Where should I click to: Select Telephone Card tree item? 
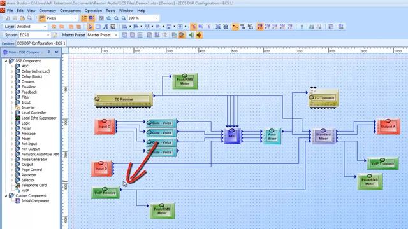[x=34, y=185]
